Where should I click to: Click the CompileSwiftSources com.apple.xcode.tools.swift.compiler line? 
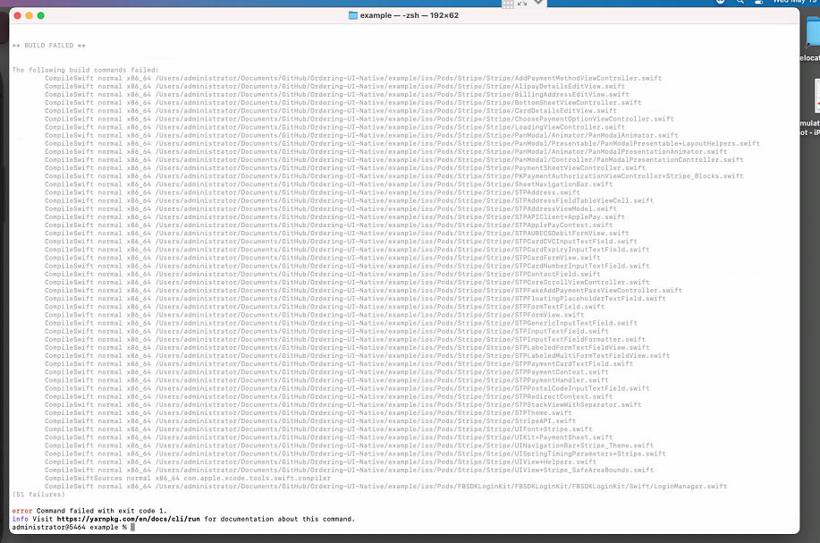point(188,478)
